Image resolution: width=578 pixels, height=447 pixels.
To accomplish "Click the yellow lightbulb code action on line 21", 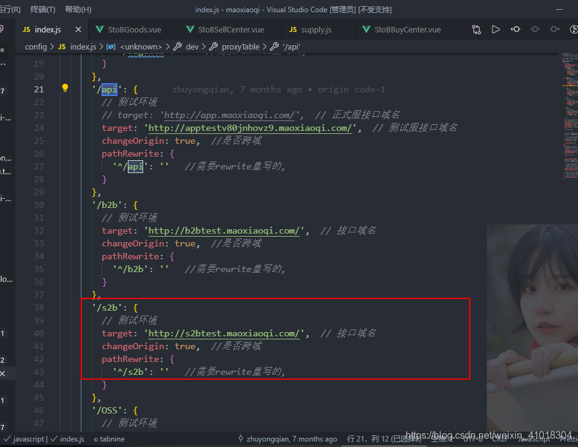I will point(65,87).
